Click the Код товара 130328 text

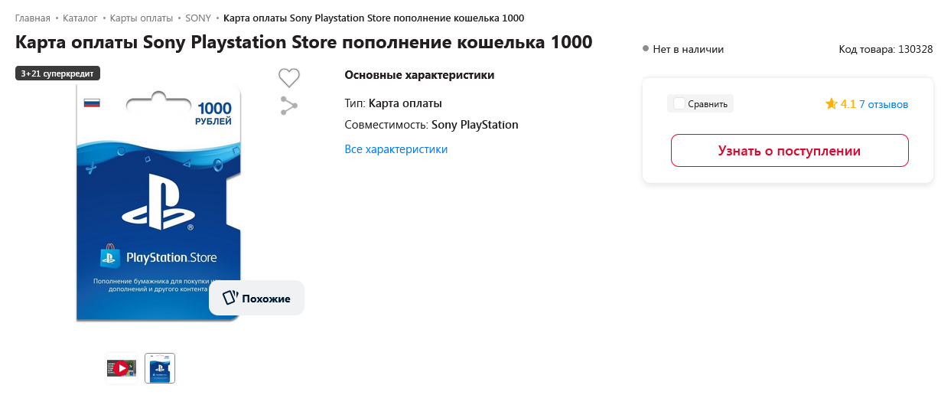pyautogui.click(x=886, y=49)
